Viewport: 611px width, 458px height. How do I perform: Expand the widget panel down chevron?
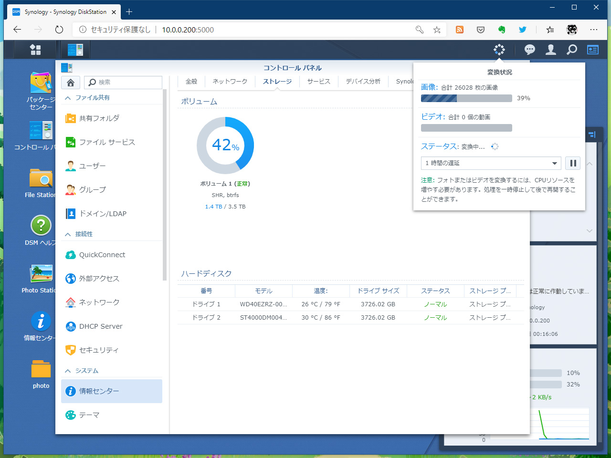(590, 231)
